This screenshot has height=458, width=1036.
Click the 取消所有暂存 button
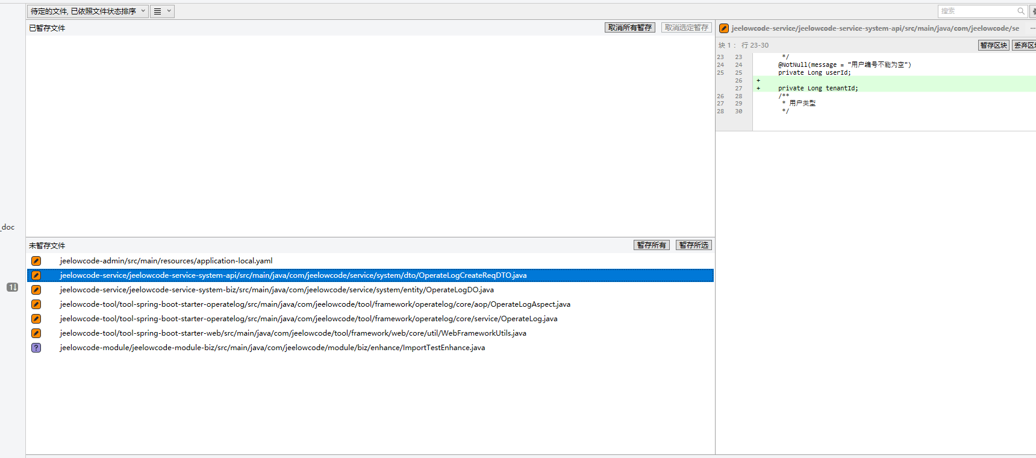(x=629, y=28)
